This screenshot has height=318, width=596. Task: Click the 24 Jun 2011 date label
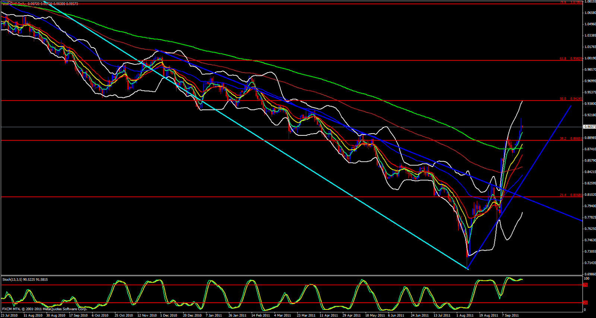(420, 315)
